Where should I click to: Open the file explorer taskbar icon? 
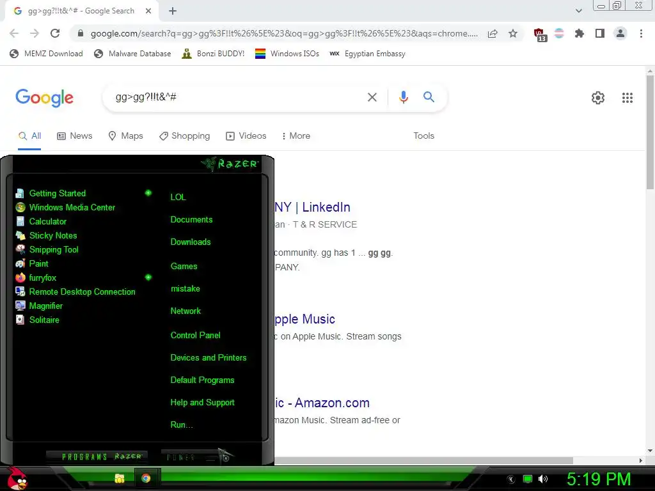[x=120, y=478]
